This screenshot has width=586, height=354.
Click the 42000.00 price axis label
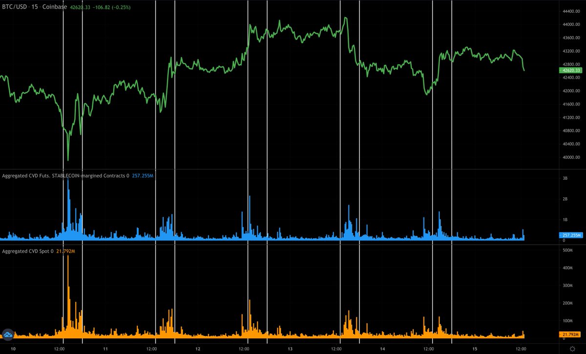coord(571,91)
